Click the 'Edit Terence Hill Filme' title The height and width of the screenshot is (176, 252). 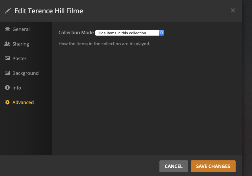click(49, 11)
